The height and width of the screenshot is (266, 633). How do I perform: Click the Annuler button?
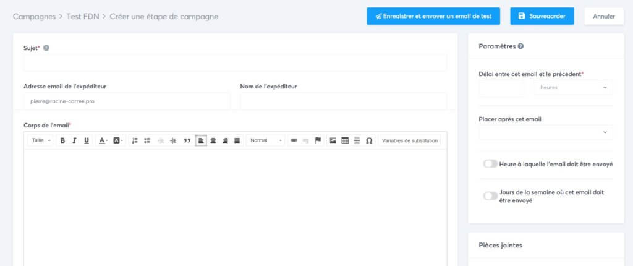click(604, 16)
